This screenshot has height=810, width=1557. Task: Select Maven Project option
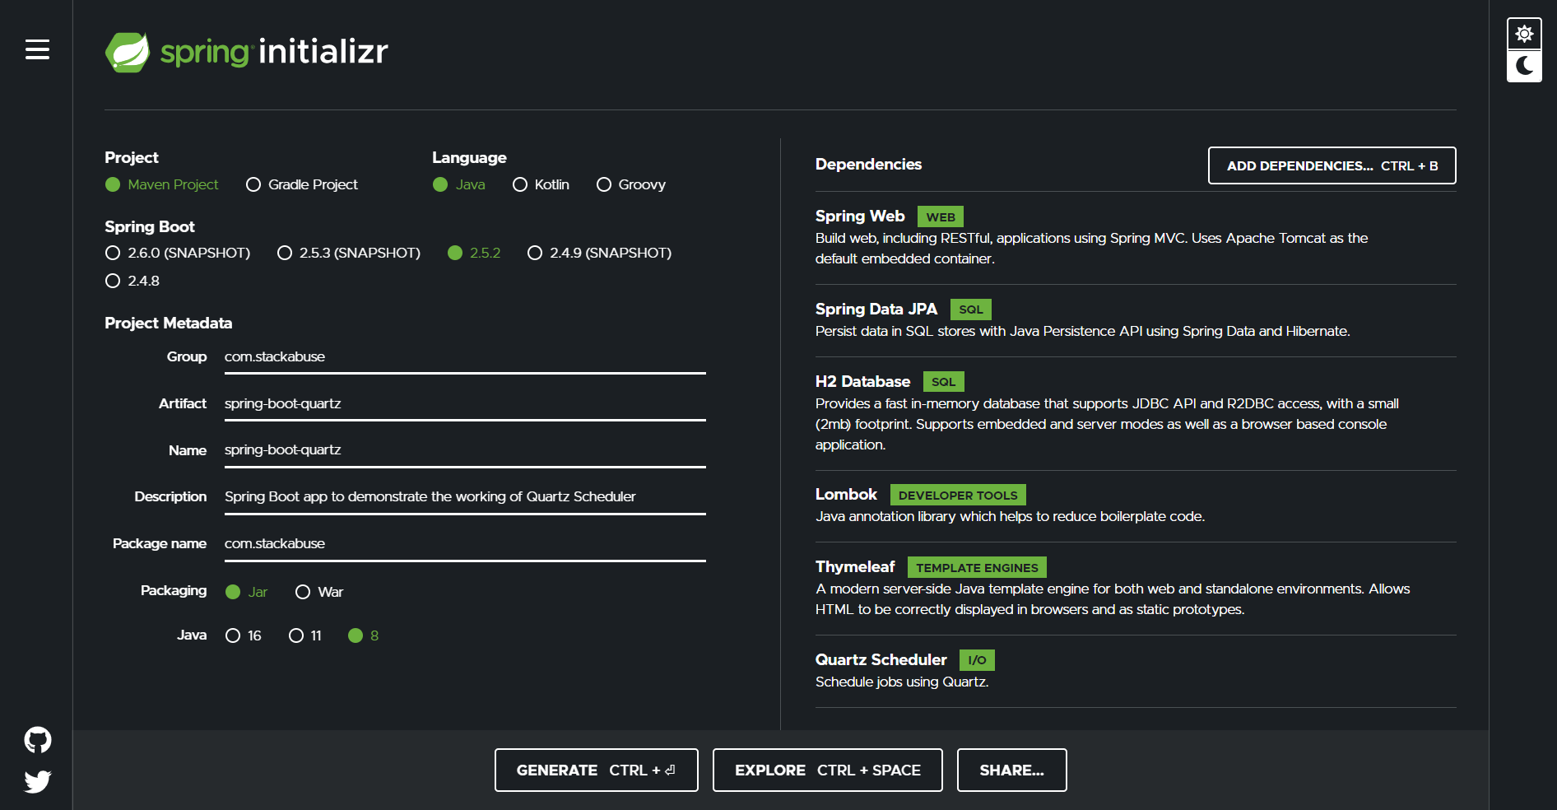(162, 184)
